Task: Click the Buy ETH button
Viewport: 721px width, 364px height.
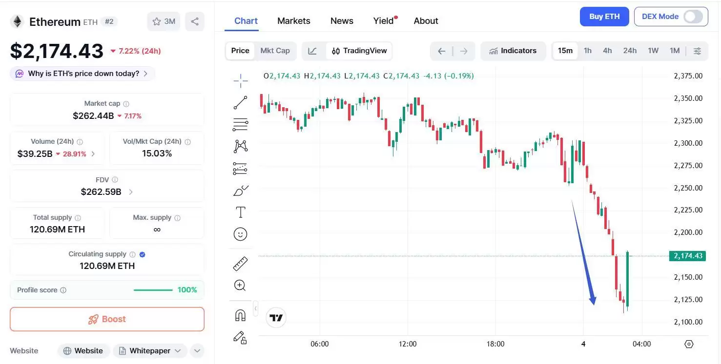Action: point(604,17)
